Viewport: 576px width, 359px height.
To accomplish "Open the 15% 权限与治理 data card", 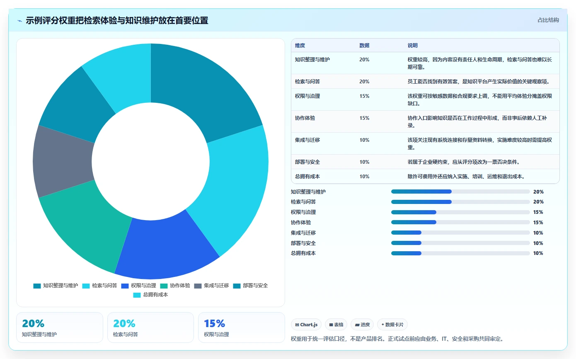I will coord(242,327).
